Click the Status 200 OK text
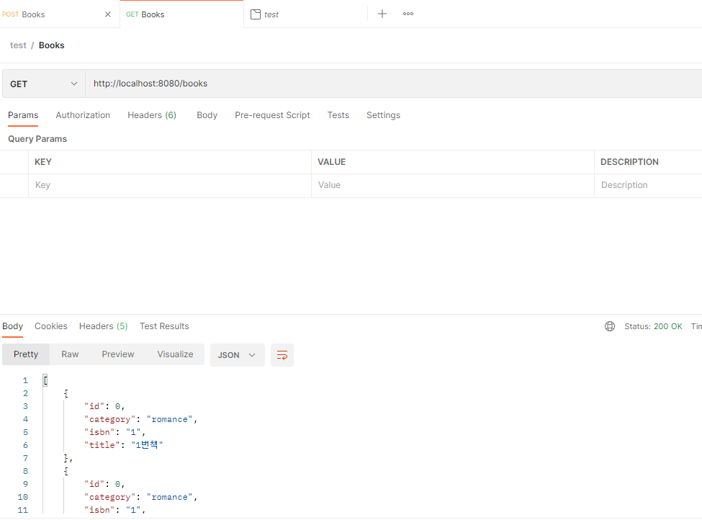This screenshot has width=702, height=520. coord(653,326)
